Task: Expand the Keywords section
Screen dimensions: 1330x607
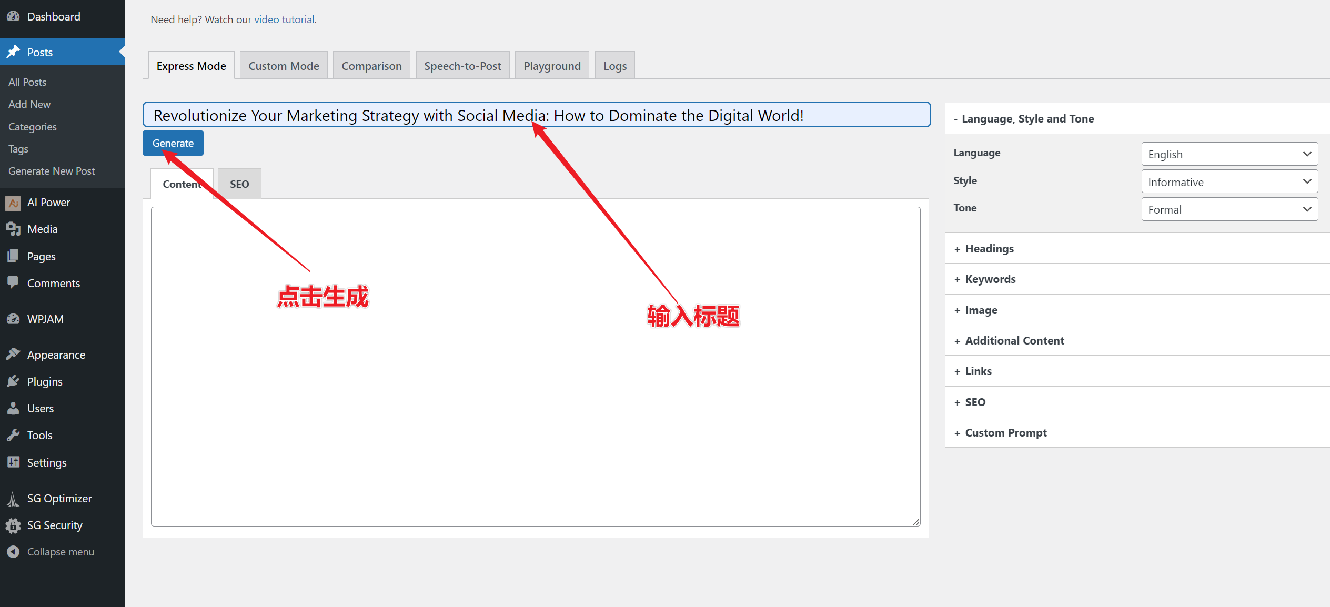Action: pyautogui.click(x=990, y=279)
